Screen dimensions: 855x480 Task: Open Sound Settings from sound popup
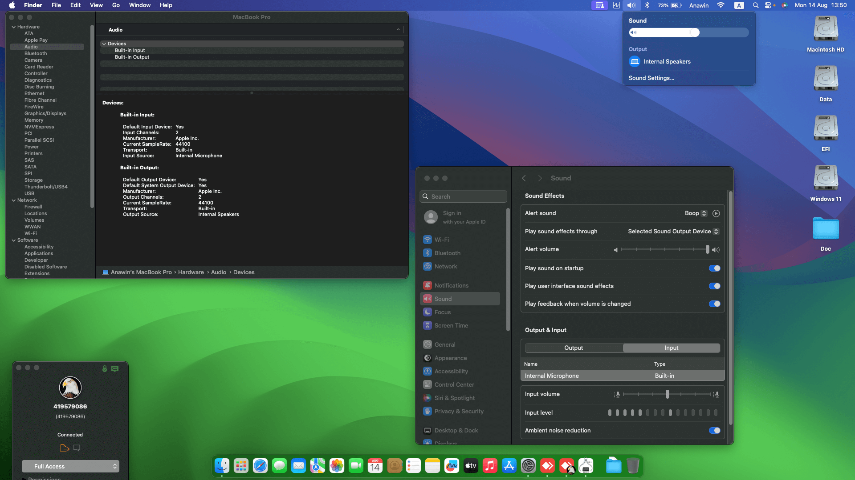651,78
